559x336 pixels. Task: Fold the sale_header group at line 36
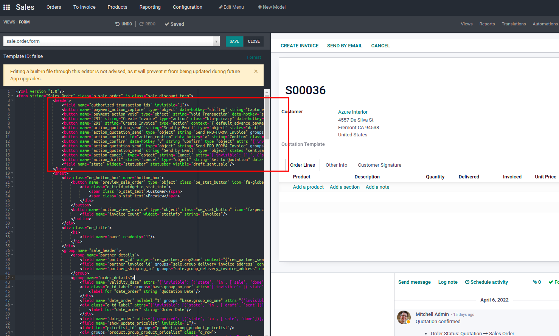(x=12, y=250)
